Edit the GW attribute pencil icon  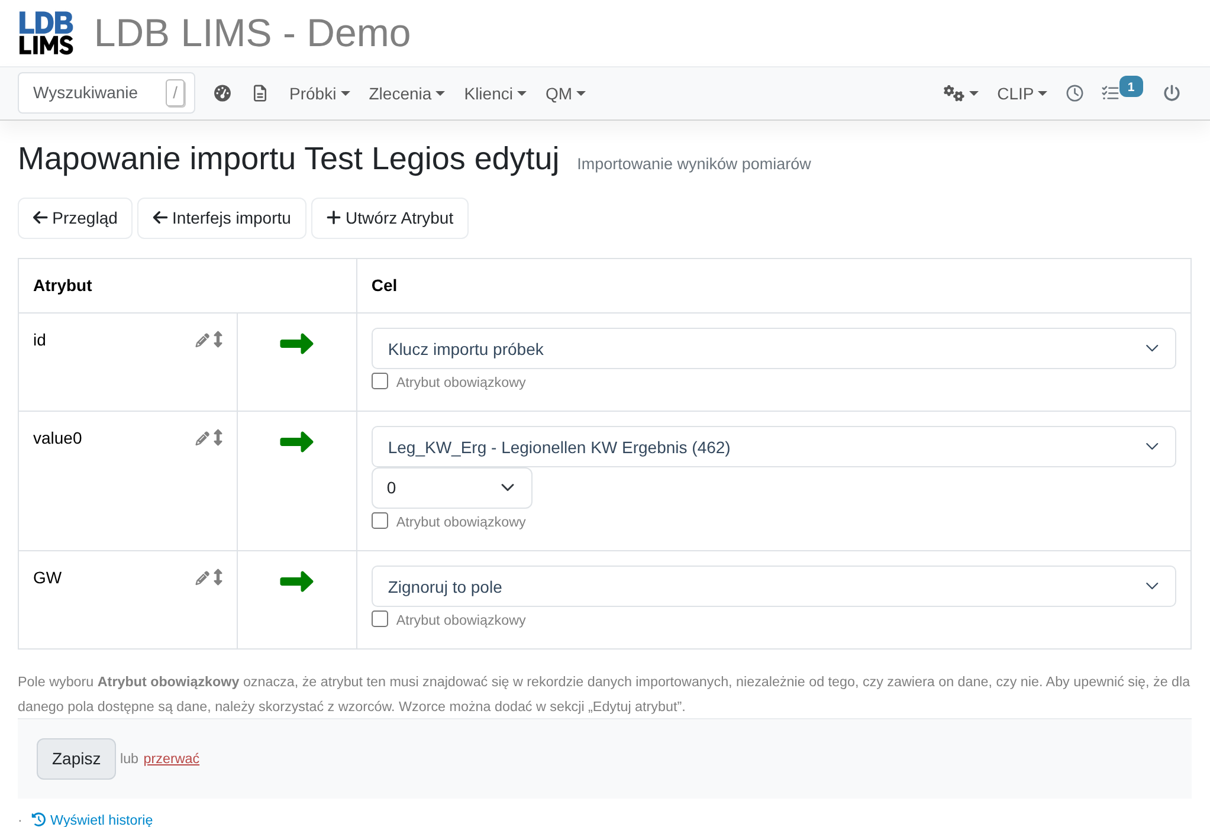coord(202,578)
